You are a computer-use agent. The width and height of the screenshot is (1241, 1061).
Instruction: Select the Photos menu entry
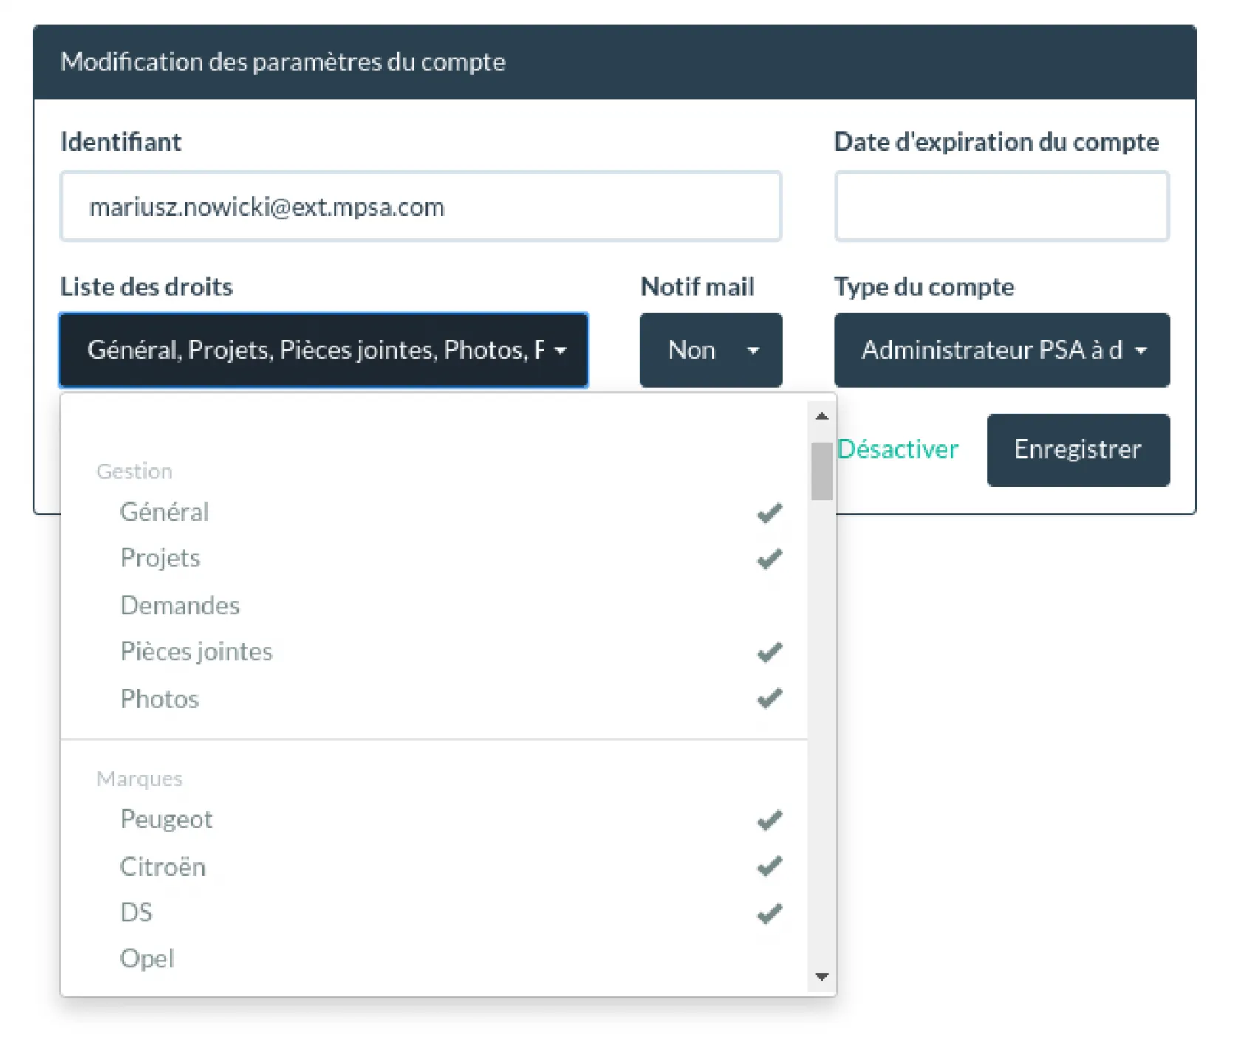(160, 699)
